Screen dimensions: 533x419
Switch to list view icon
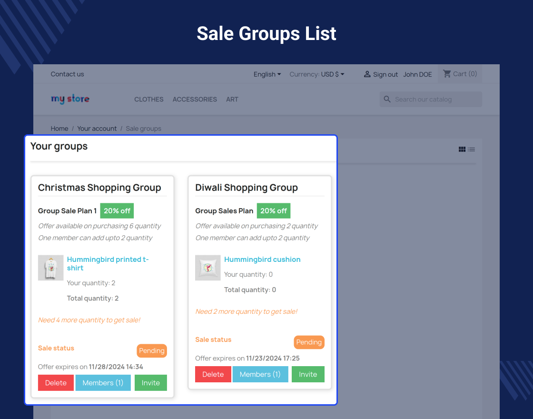[x=471, y=150]
